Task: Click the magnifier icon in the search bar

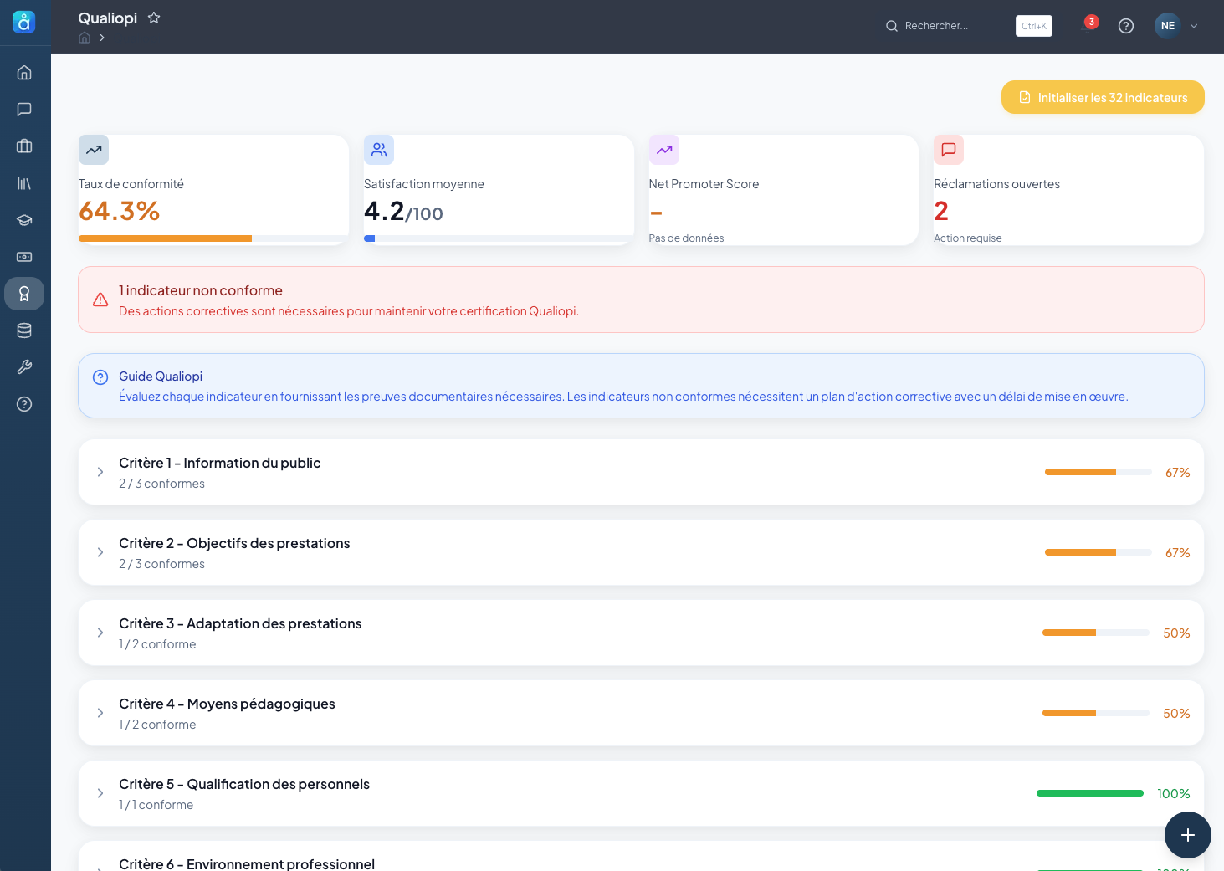Action: tap(892, 26)
